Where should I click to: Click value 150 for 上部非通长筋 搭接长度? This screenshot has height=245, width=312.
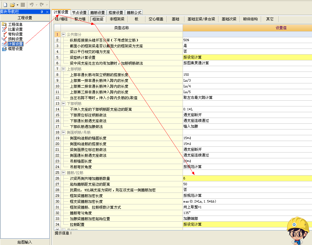(x=247, y=75)
